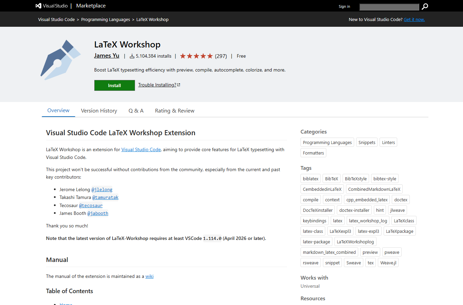This screenshot has height=305, width=463.
Task: Open the Trouble Installing? link
Action: click(x=157, y=85)
